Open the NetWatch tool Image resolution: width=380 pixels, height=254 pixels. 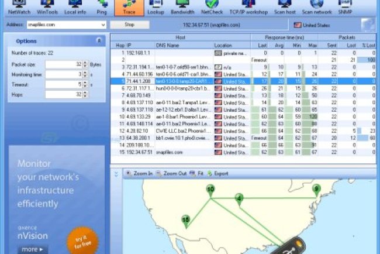tap(19, 7)
